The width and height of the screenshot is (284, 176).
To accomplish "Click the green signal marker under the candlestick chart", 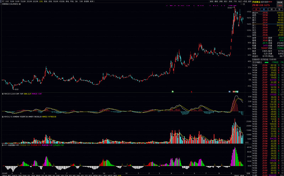I will point(173,92).
